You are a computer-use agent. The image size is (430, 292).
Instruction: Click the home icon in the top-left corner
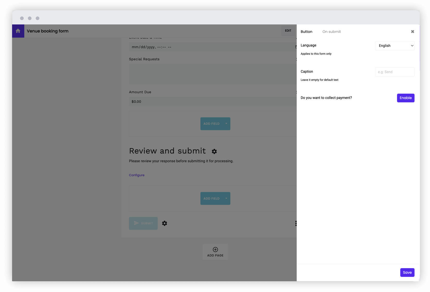pyautogui.click(x=18, y=31)
